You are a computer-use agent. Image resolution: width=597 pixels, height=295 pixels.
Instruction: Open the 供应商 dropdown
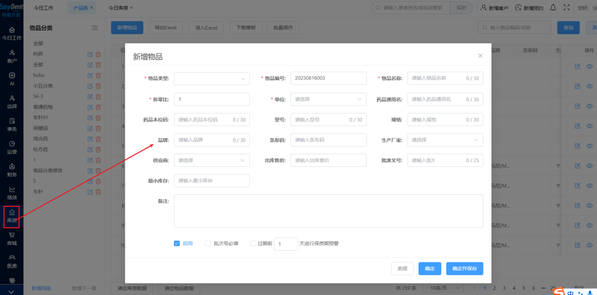212,160
